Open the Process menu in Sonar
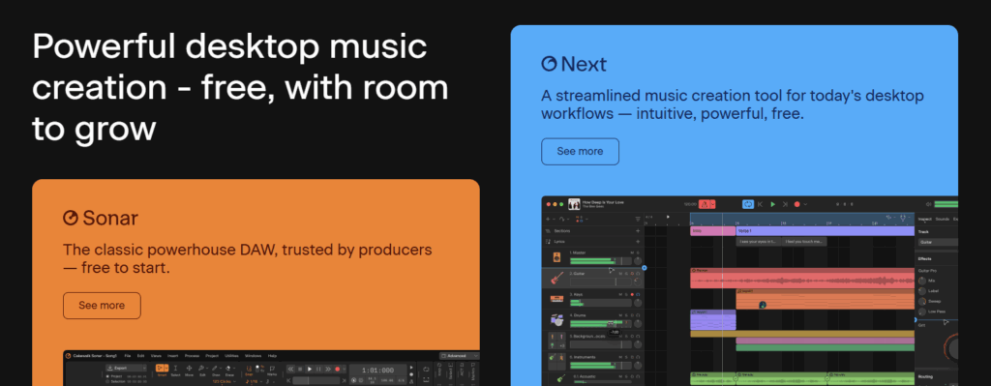This screenshot has height=386, width=991. pos(193,356)
